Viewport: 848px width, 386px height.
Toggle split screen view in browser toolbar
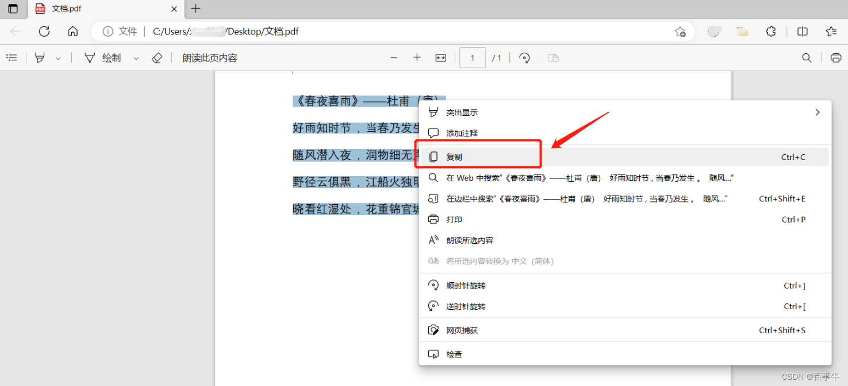(803, 32)
